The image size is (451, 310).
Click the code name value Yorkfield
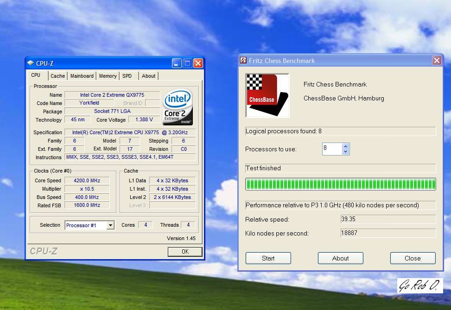click(89, 103)
